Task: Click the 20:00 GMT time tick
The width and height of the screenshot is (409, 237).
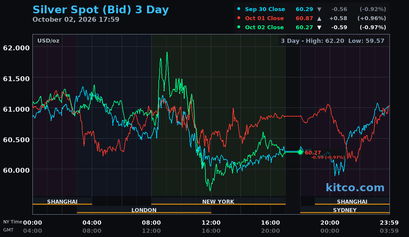Action: point(270,231)
